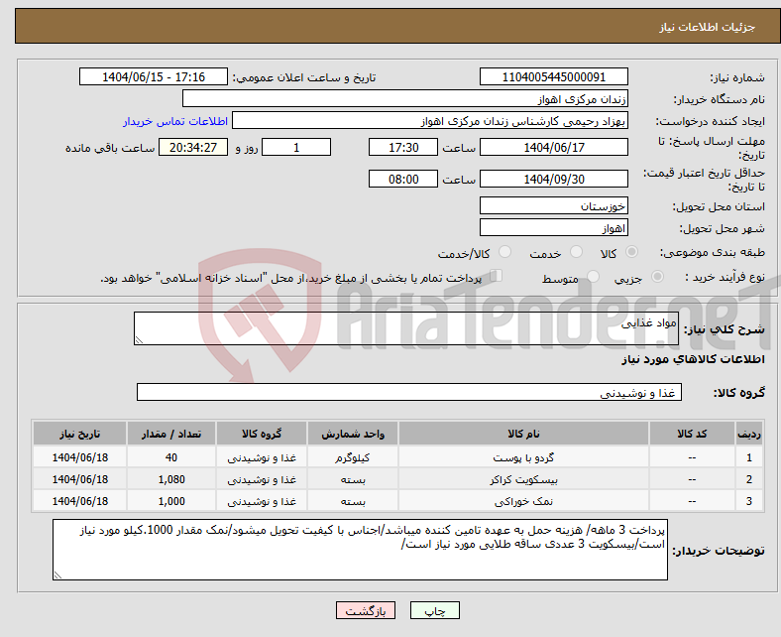Click the delivery province field خوزستان
781x637 pixels.
tap(553, 205)
